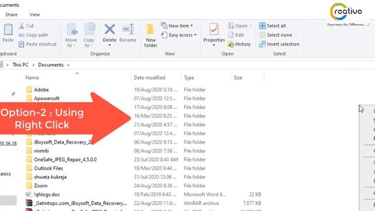Open the Properties dropdown arrow

pyautogui.click(x=214, y=45)
